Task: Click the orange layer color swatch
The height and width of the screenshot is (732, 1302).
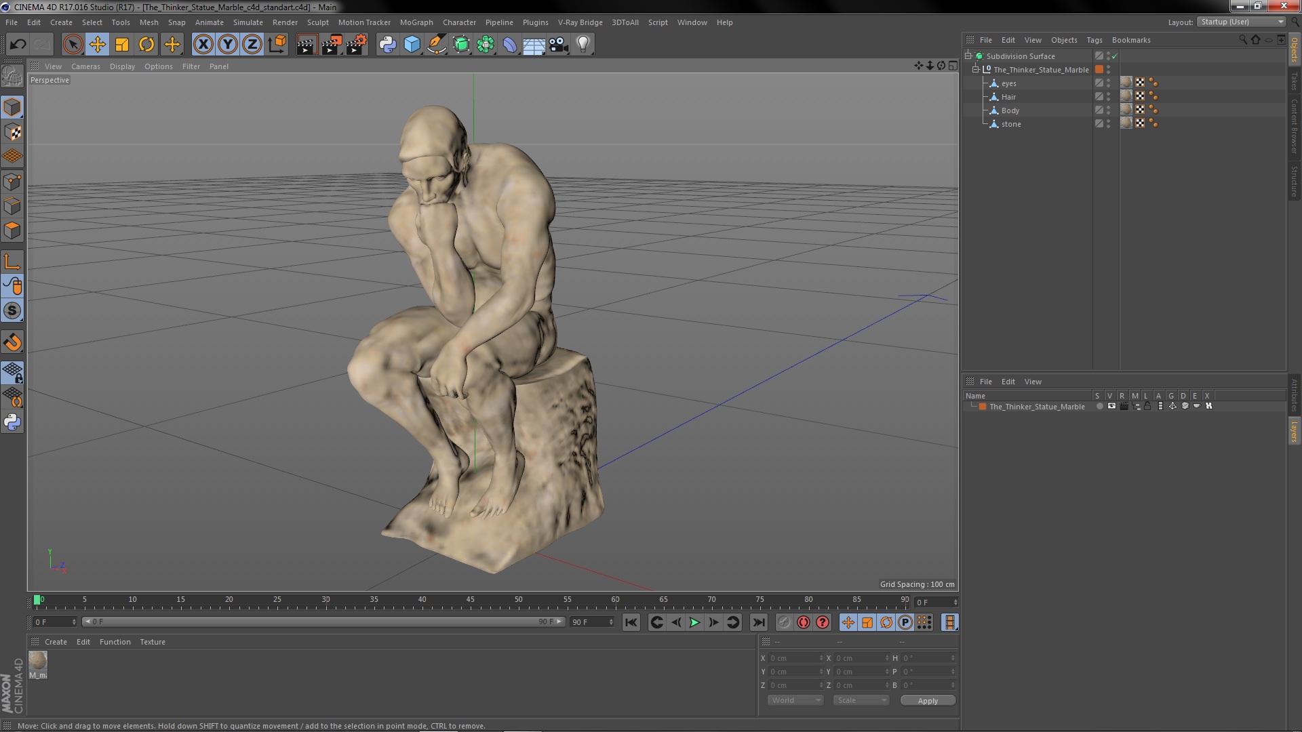Action: 983,407
